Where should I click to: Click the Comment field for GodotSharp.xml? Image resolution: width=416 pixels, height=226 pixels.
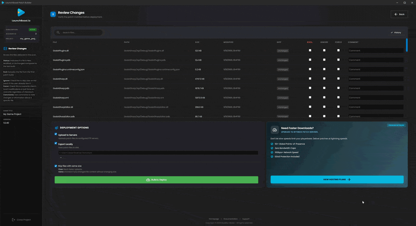pos(376,98)
